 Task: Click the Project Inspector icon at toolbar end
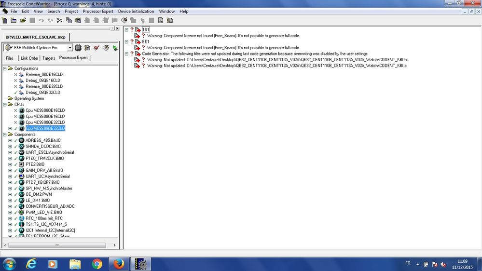[x=170, y=20]
